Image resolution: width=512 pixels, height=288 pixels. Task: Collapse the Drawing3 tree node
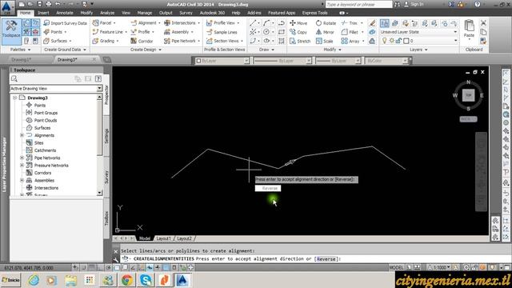[x=14, y=98]
